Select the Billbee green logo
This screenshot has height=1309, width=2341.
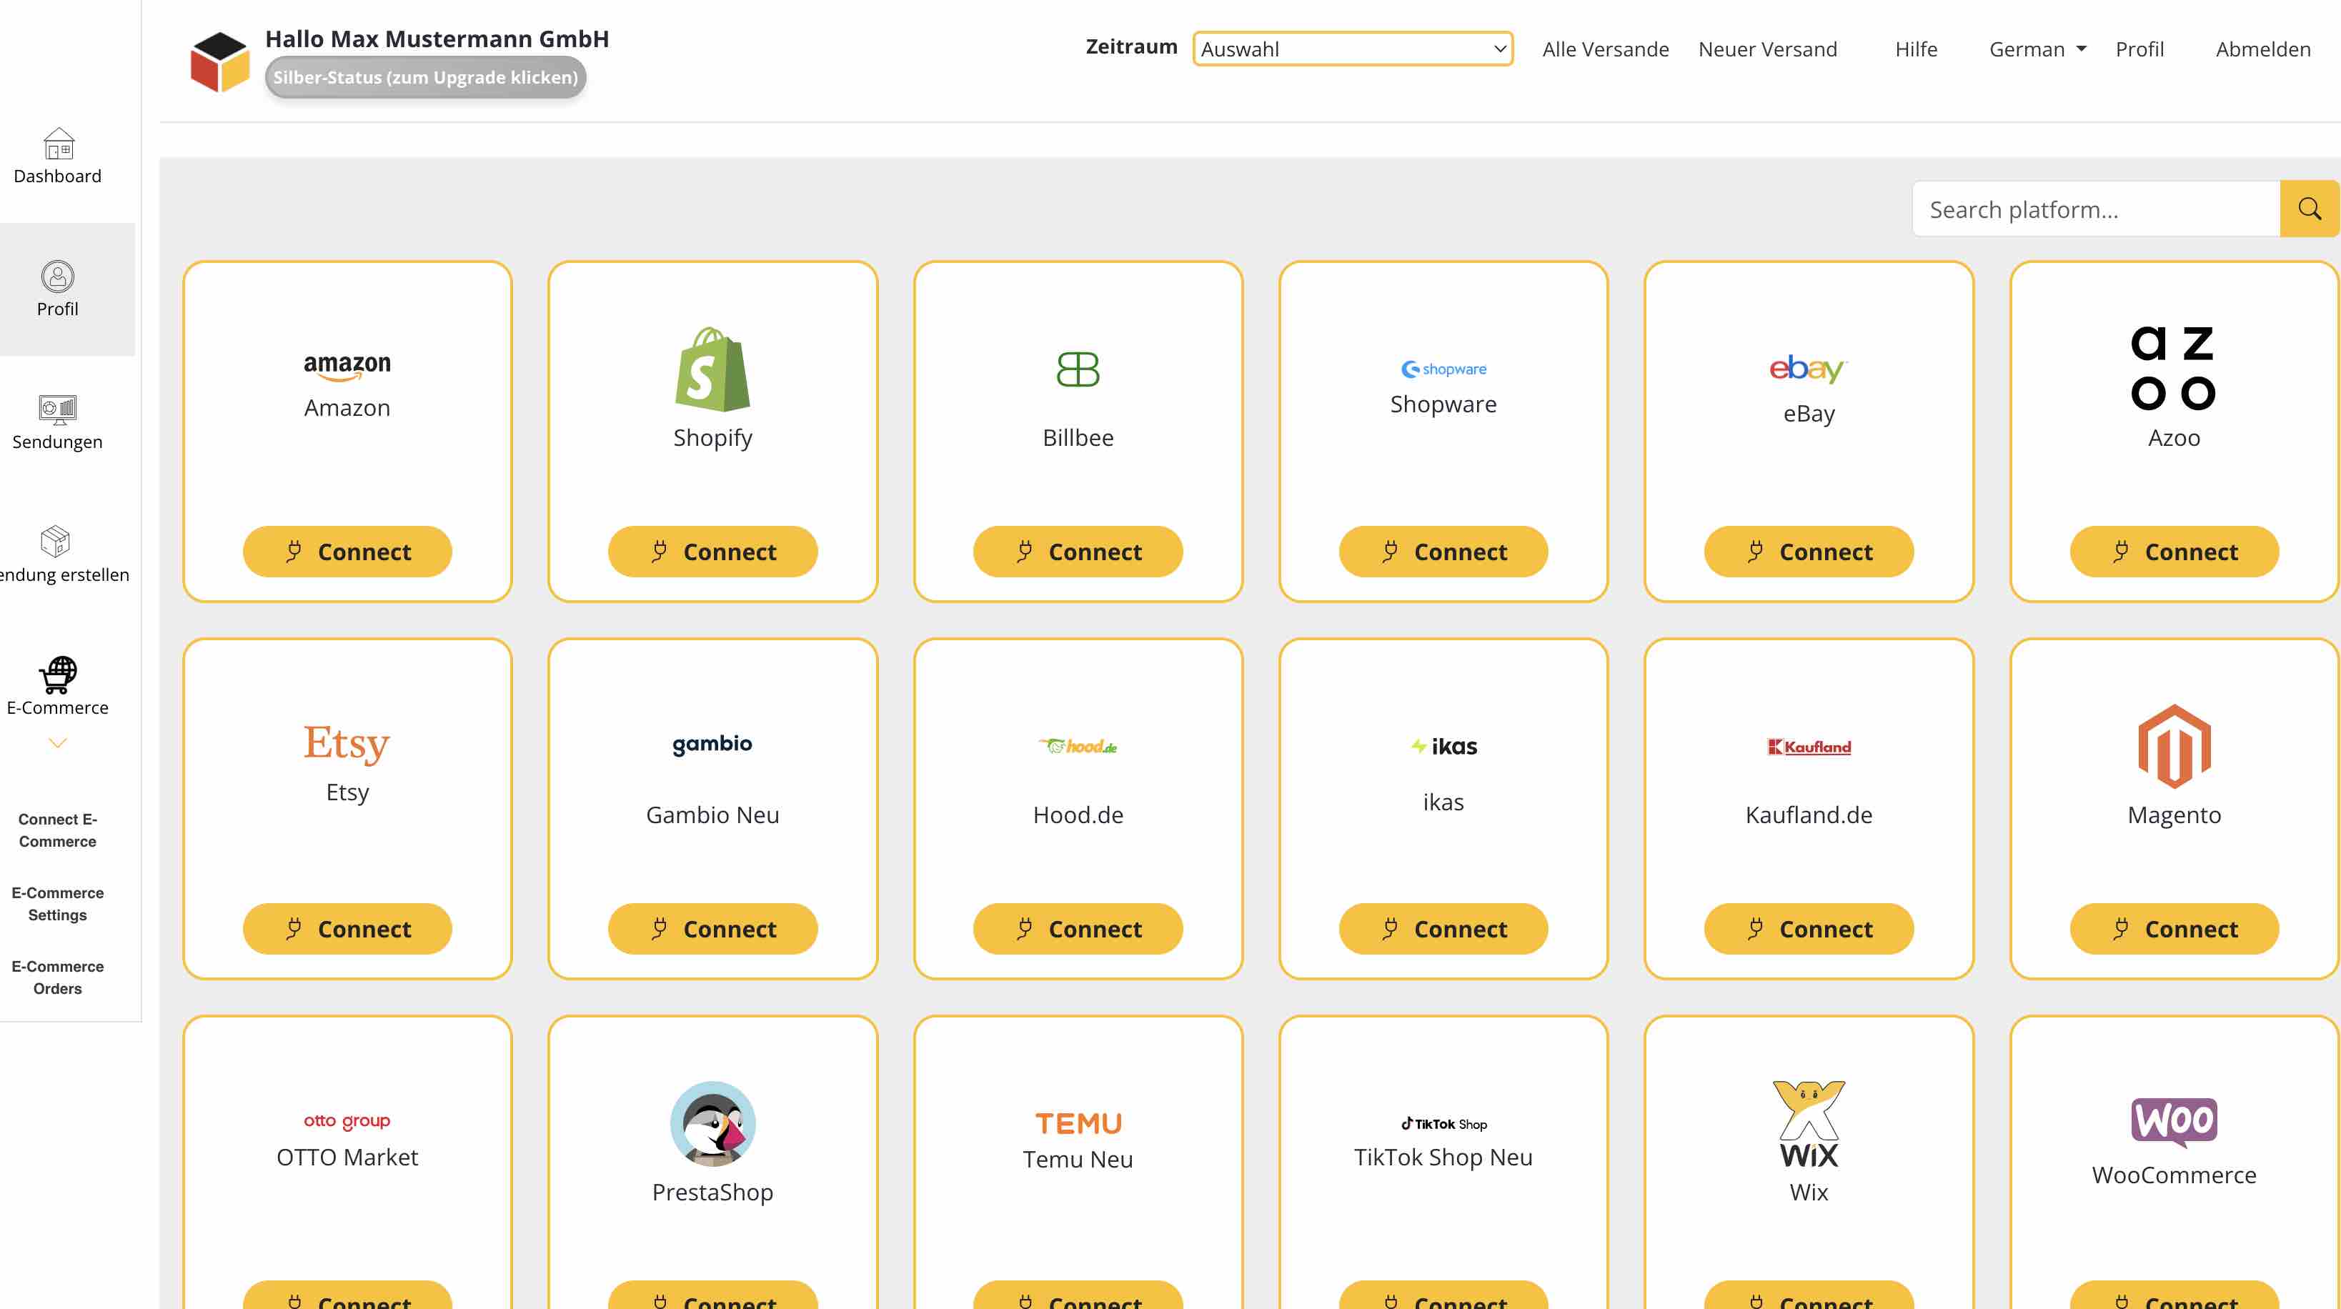pyautogui.click(x=1078, y=369)
